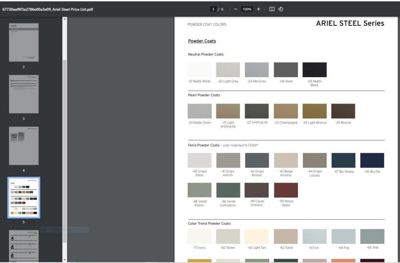Image resolution: width=400 pixels, height=263 pixels.
Task: Click the -02 Light Grey swatch
Action: pyautogui.click(x=228, y=69)
